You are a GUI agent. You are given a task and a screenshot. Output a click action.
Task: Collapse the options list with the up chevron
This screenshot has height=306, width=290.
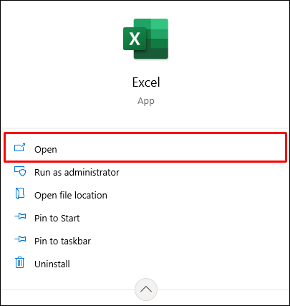[146, 290]
